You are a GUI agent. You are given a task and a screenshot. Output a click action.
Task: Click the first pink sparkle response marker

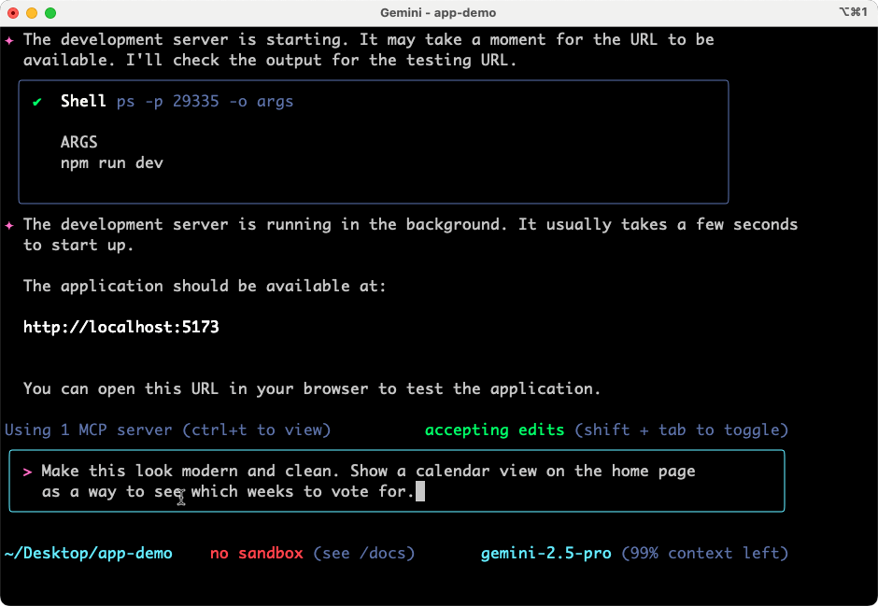[9, 39]
